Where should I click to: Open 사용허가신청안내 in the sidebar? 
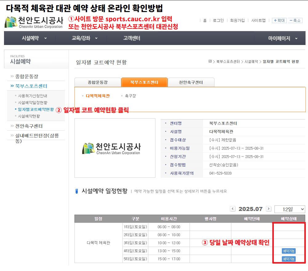pos(32,96)
